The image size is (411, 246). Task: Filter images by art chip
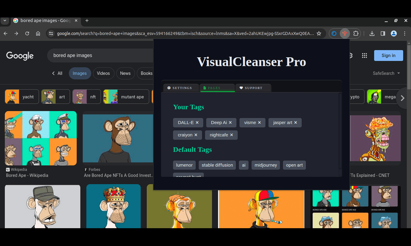coord(56,97)
